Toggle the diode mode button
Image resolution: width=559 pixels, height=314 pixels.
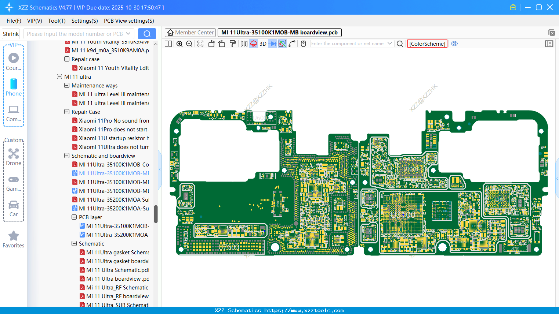(272, 44)
